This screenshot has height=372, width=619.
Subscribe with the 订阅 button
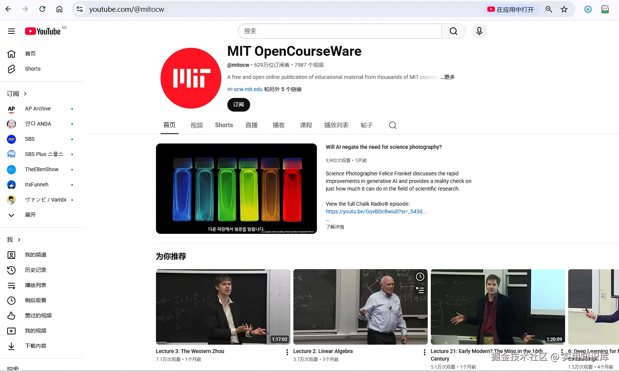pos(238,105)
